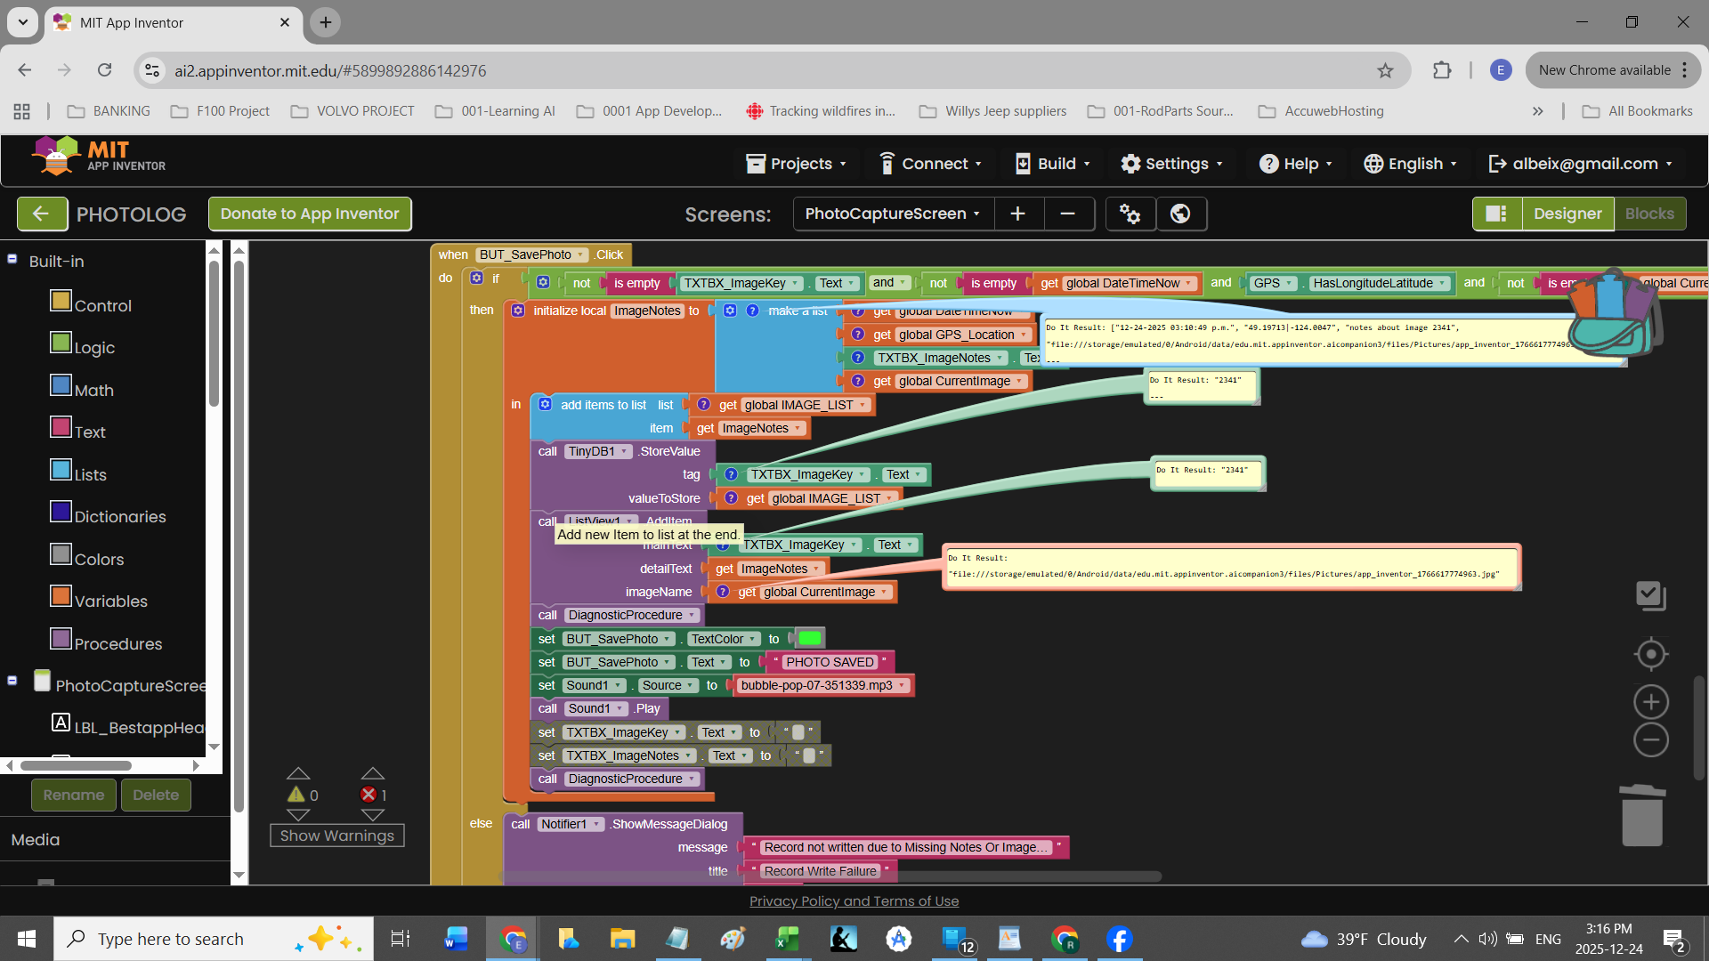The image size is (1709, 961).
Task: Click the green TextColor color block
Action: (x=809, y=639)
